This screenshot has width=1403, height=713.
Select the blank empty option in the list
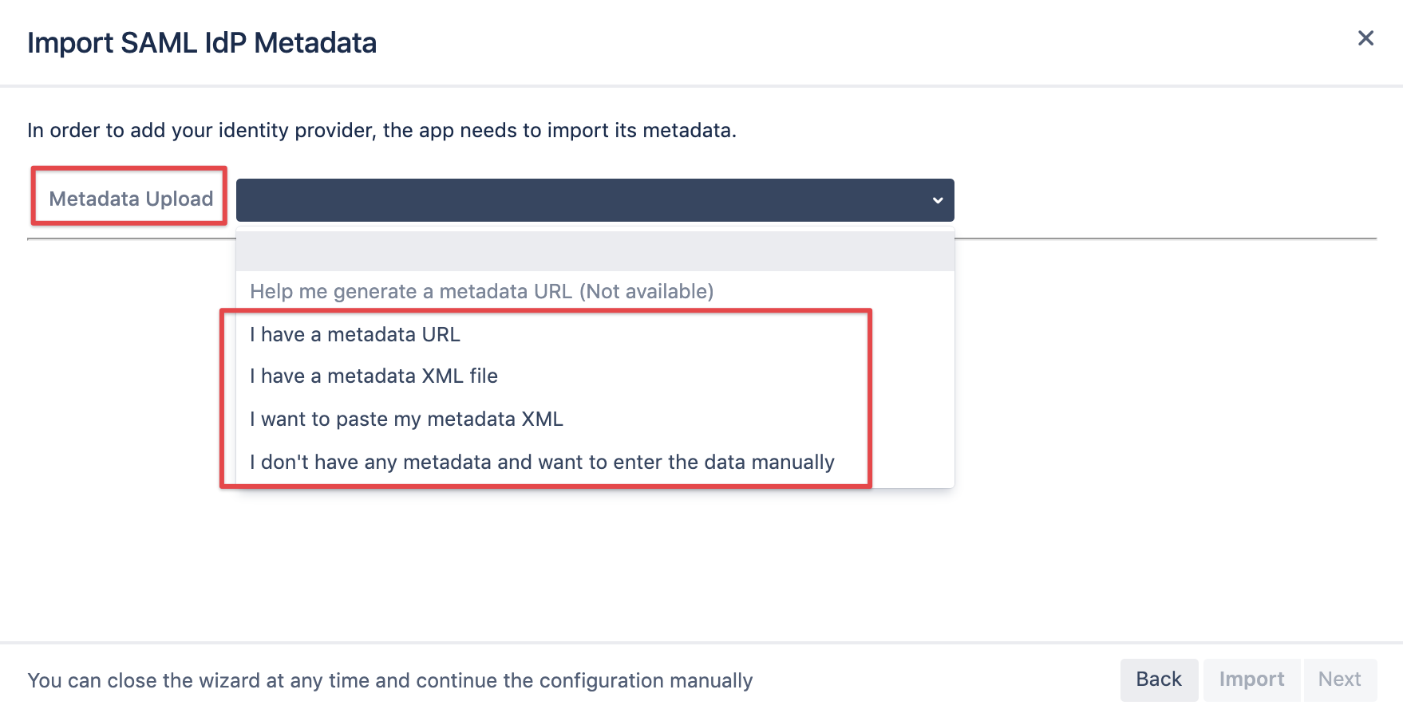595,251
